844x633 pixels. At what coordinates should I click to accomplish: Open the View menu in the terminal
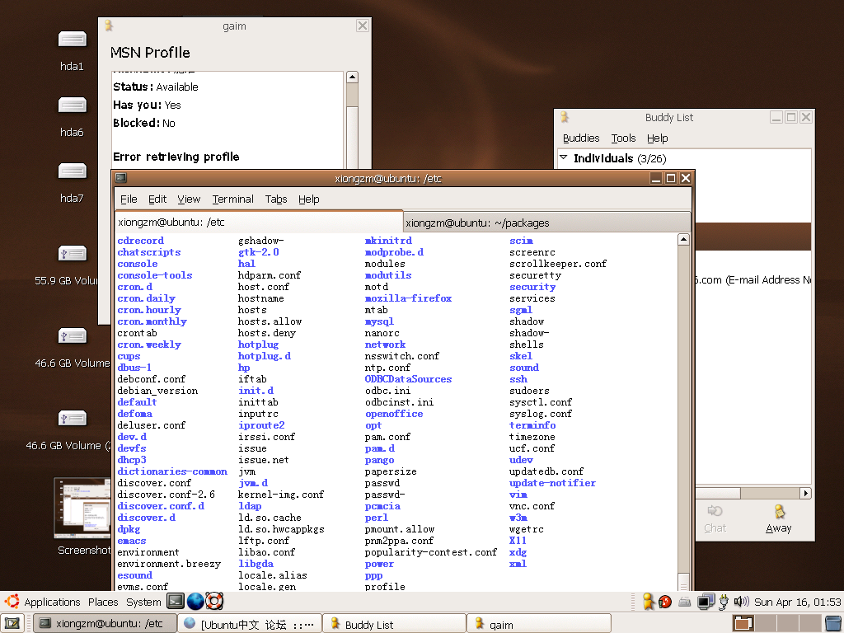coord(189,199)
